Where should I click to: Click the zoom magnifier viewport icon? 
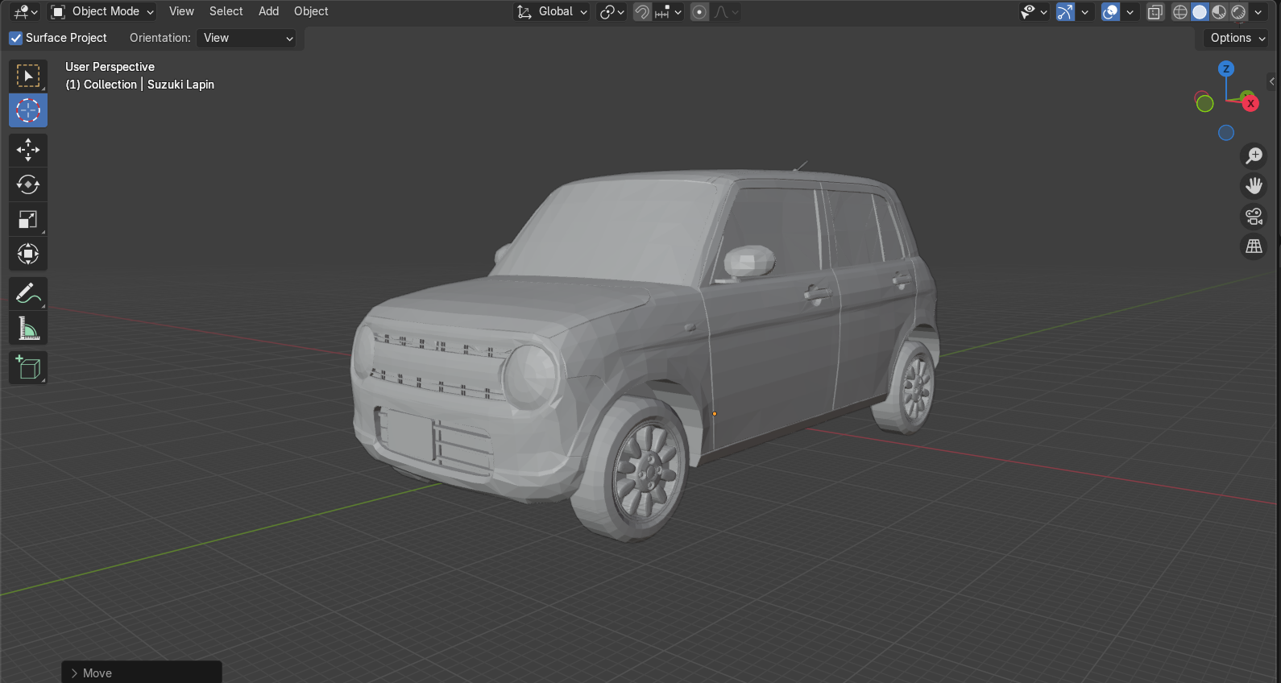1254,155
